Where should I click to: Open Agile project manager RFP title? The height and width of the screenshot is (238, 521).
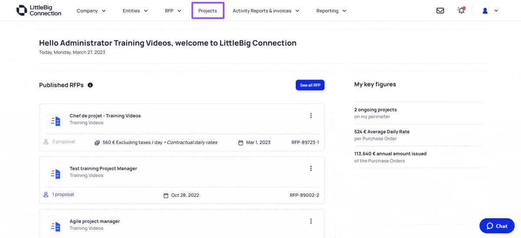tap(95, 222)
